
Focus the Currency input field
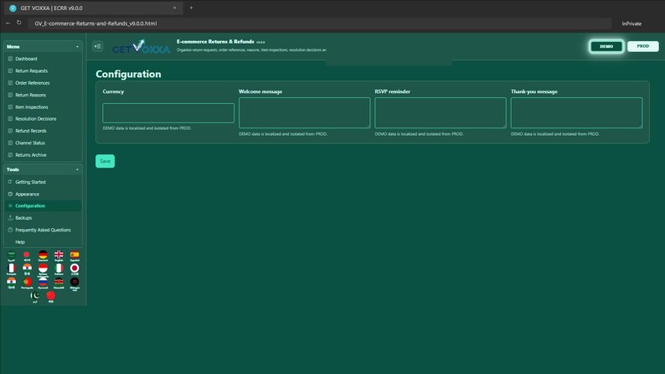[168, 113]
